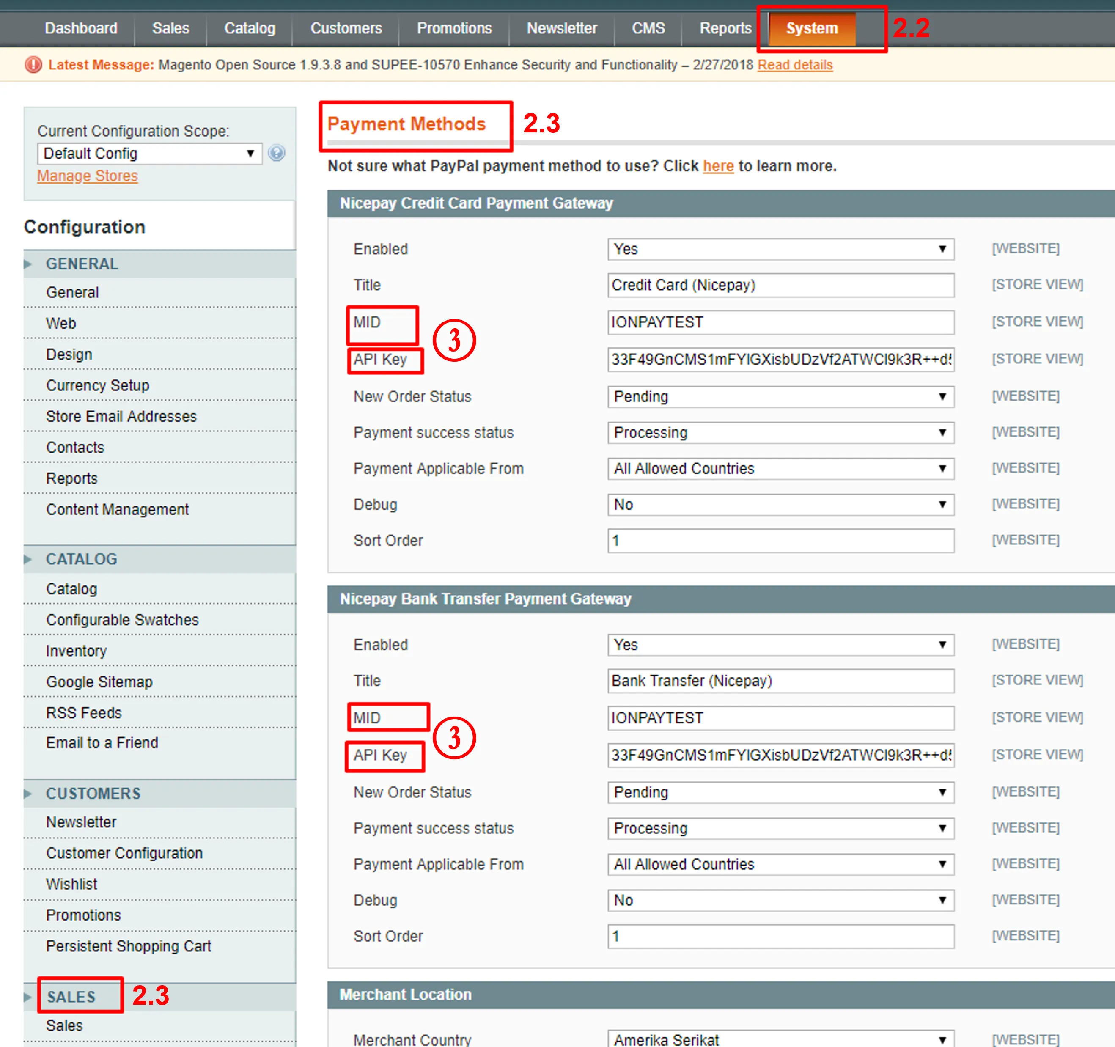The width and height of the screenshot is (1115, 1047).
Task: Collapse the SALES configuration section
Action: click(x=159, y=997)
